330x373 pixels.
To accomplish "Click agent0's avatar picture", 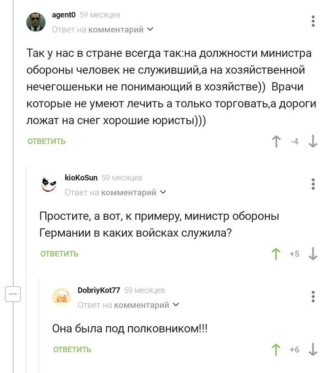I will point(36,22).
